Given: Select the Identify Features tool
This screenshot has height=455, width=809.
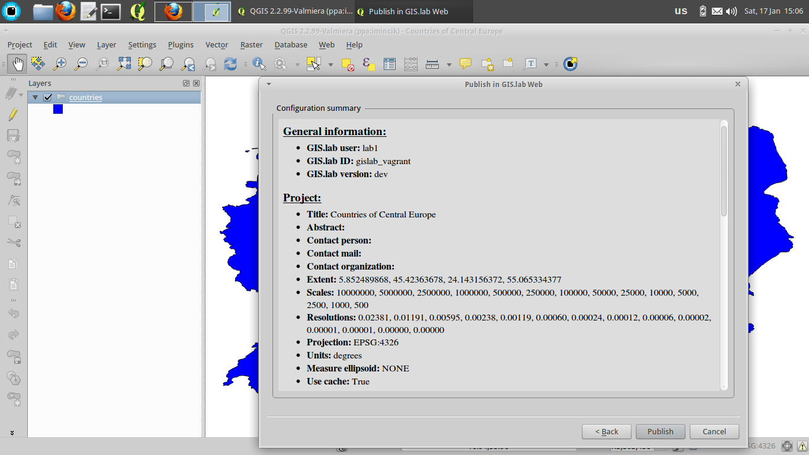Looking at the screenshot, I should (259, 63).
